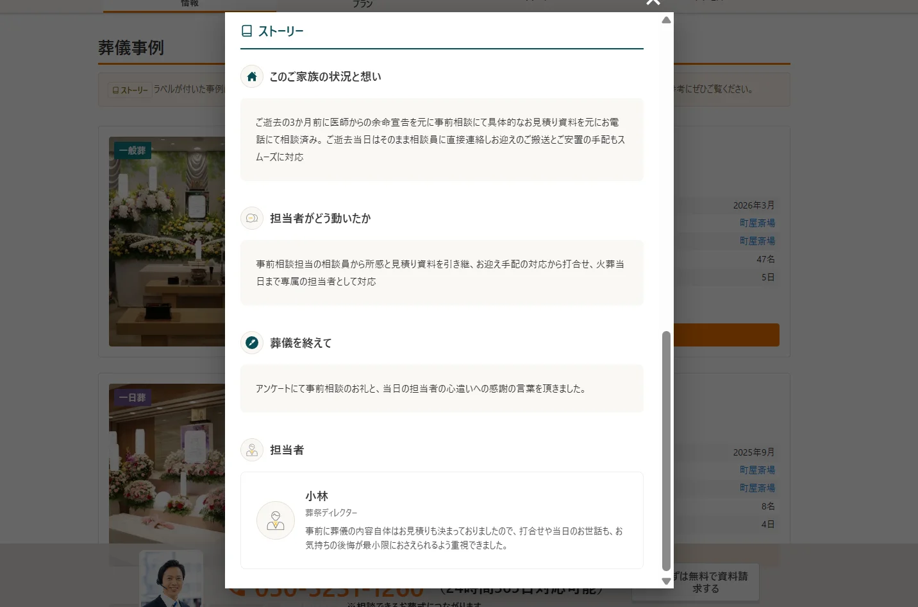The width and height of the screenshot is (918, 607).
Task: Click the 一般葬 badge on the first case photo
Action: click(x=132, y=150)
